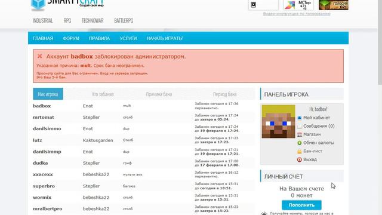
Task: Click player name danilsimmo
Action: (47, 128)
